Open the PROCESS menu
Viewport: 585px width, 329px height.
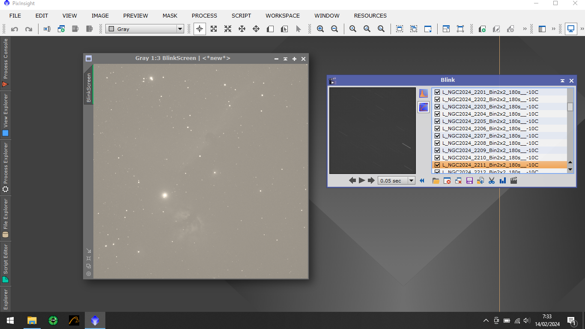tap(204, 15)
